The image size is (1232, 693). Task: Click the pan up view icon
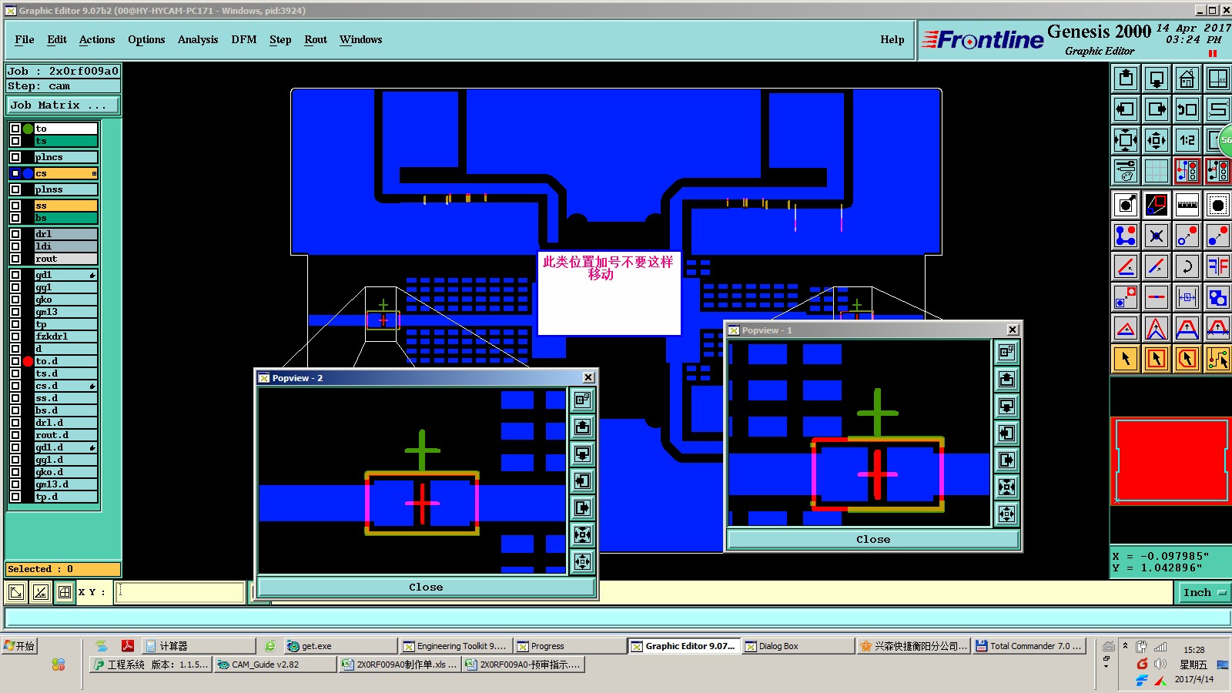pos(1126,79)
